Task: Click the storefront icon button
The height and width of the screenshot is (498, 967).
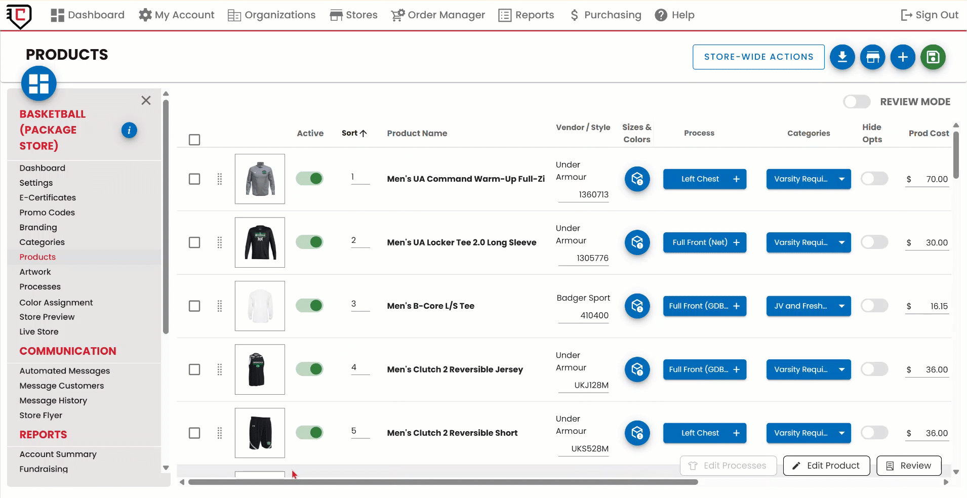Action: 872,57
